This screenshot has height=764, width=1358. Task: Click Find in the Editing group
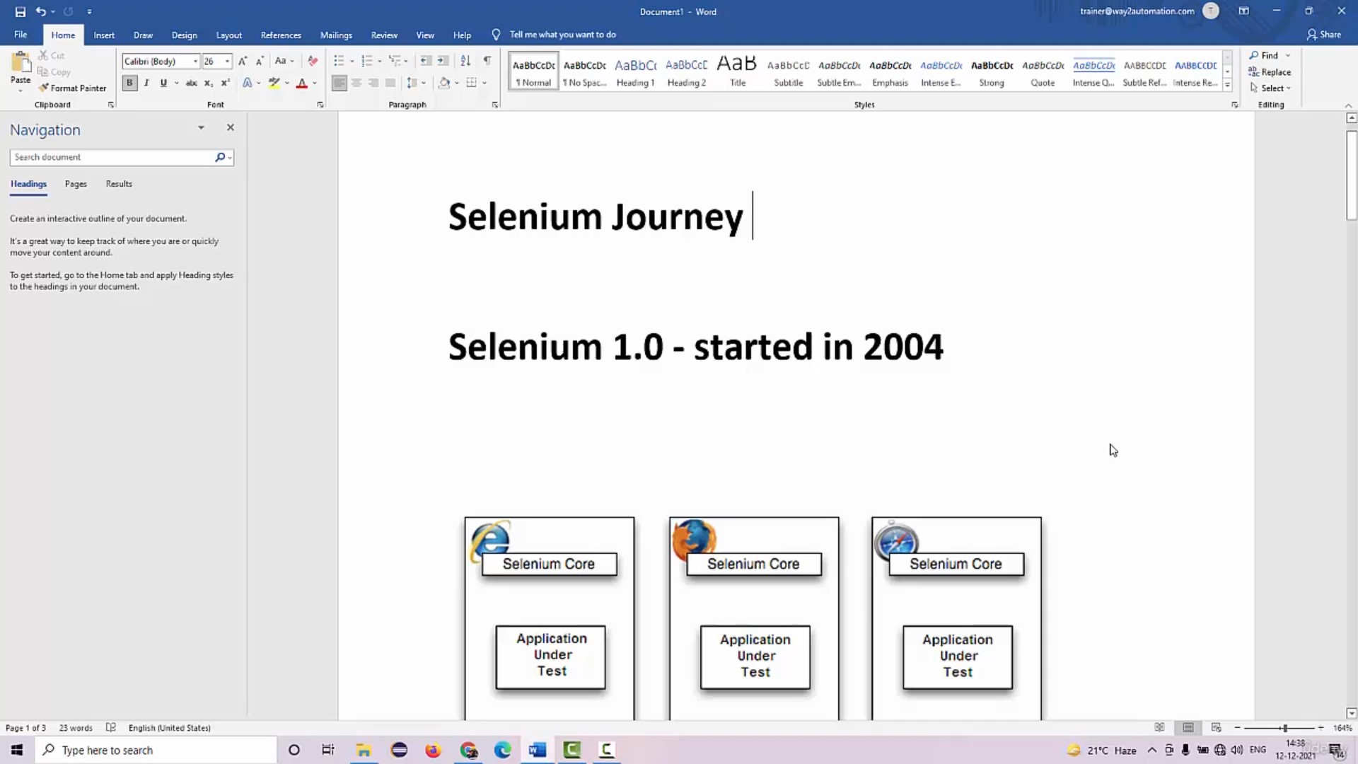(x=1264, y=55)
